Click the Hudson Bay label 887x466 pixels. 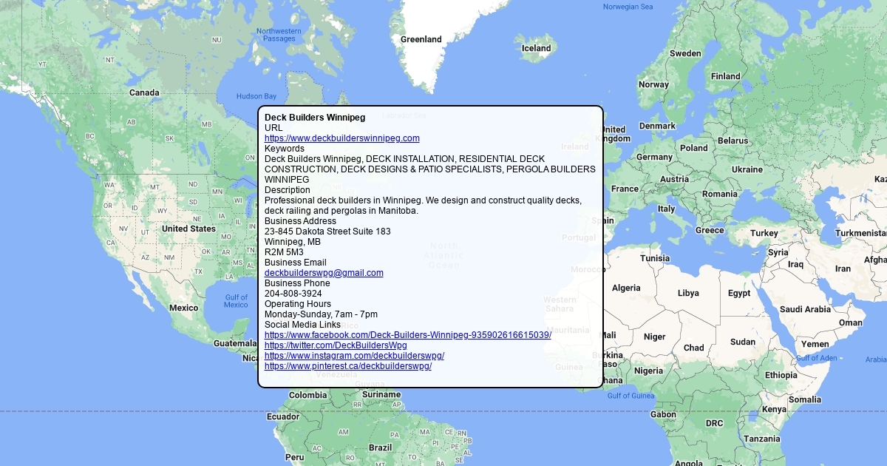tap(256, 96)
